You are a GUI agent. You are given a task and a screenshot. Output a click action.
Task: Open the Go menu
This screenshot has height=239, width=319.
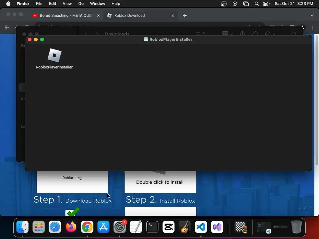click(x=81, y=4)
